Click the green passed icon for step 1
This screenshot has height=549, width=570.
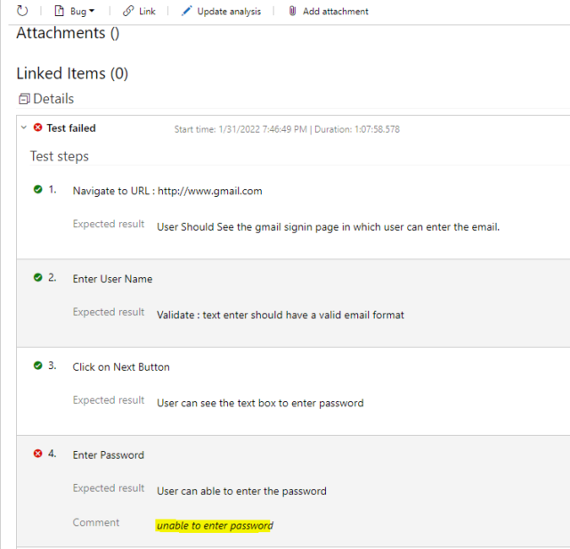click(x=37, y=190)
